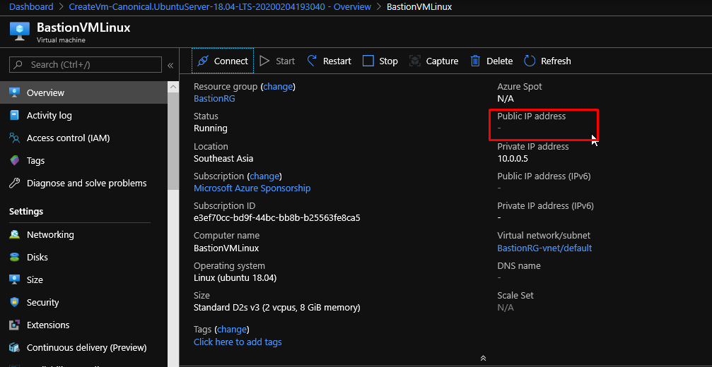The width and height of the screenshot is (712, 367).
Task: Open the BastionRG resource group link
Action: pos(214,98)
